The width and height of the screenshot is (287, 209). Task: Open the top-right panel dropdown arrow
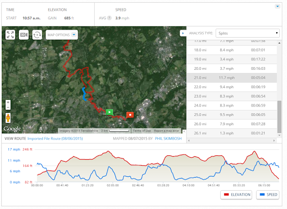(278, 6)
